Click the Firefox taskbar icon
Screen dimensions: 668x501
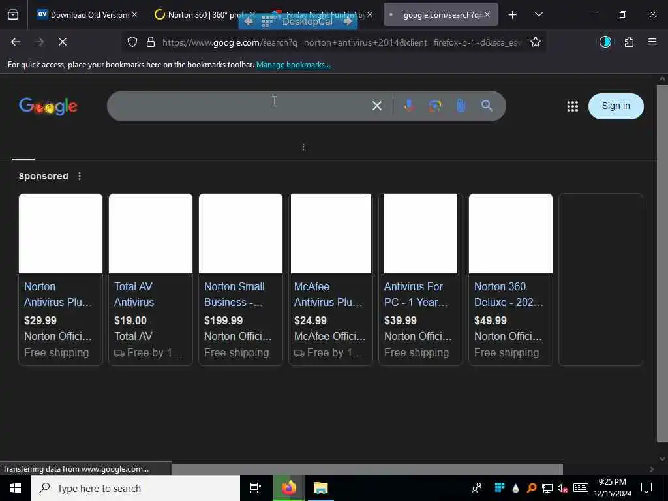289,488
